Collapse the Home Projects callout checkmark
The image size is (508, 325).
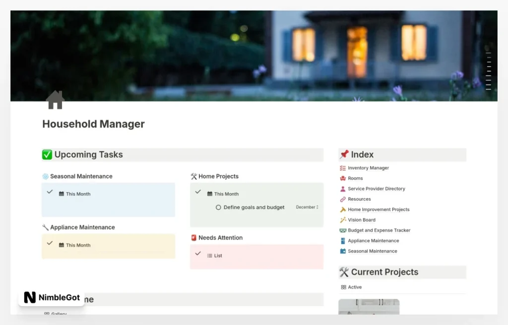(x=198, y=192)
